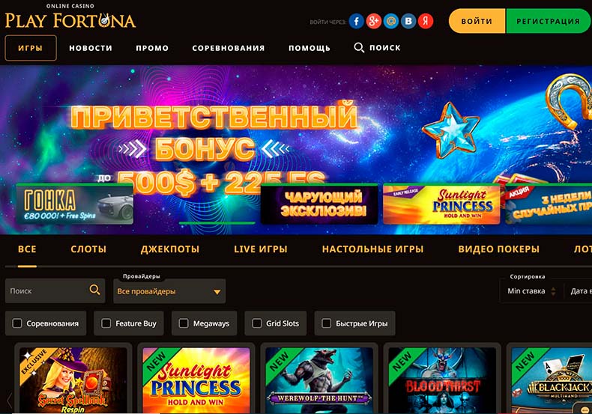592x414 pixels.
Task: Check the Feature Buy filter
Action: (x=106, y=323)
